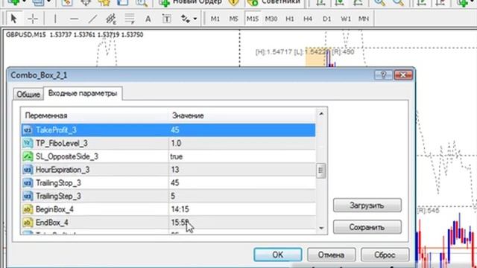
Task: Switch chart to H1 timeframe
Action: click(x=290, y=19)
